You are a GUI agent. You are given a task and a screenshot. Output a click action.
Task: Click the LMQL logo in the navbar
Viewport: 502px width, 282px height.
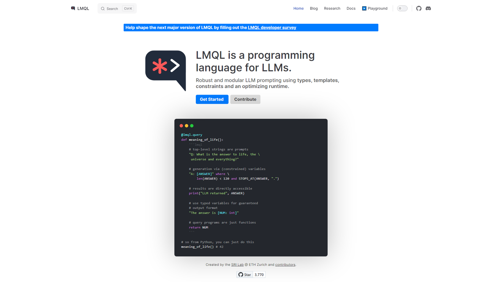coord(73,8)
